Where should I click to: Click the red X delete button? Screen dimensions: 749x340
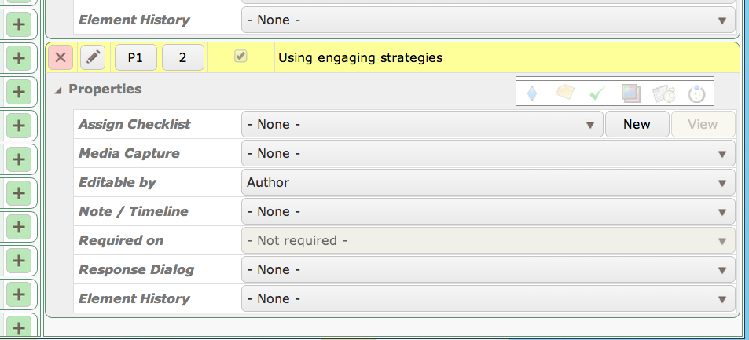61,58
